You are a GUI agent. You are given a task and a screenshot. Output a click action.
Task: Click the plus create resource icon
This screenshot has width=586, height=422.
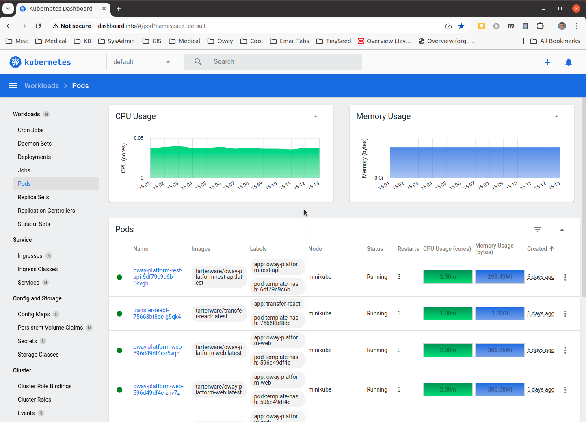pyautogui.click(x=547, y=62)
